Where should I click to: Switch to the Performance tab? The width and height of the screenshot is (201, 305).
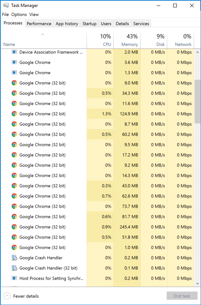point(39,23)
